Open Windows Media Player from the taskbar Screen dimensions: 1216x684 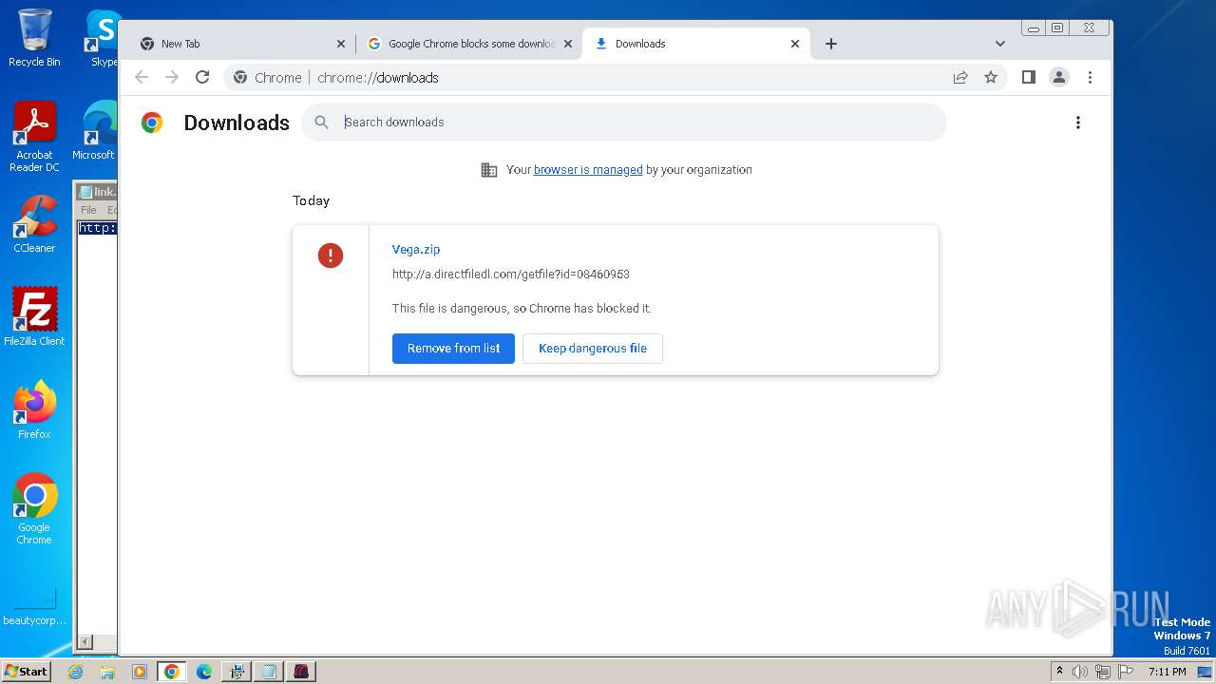click(140, 672)
